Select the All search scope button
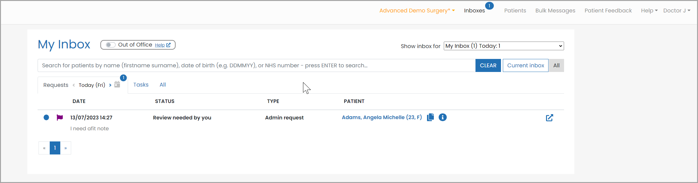 pos(556,65)
